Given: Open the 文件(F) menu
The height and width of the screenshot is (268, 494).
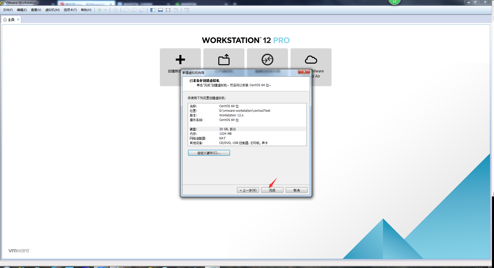Looking at the screenshot, I should 8,10.
